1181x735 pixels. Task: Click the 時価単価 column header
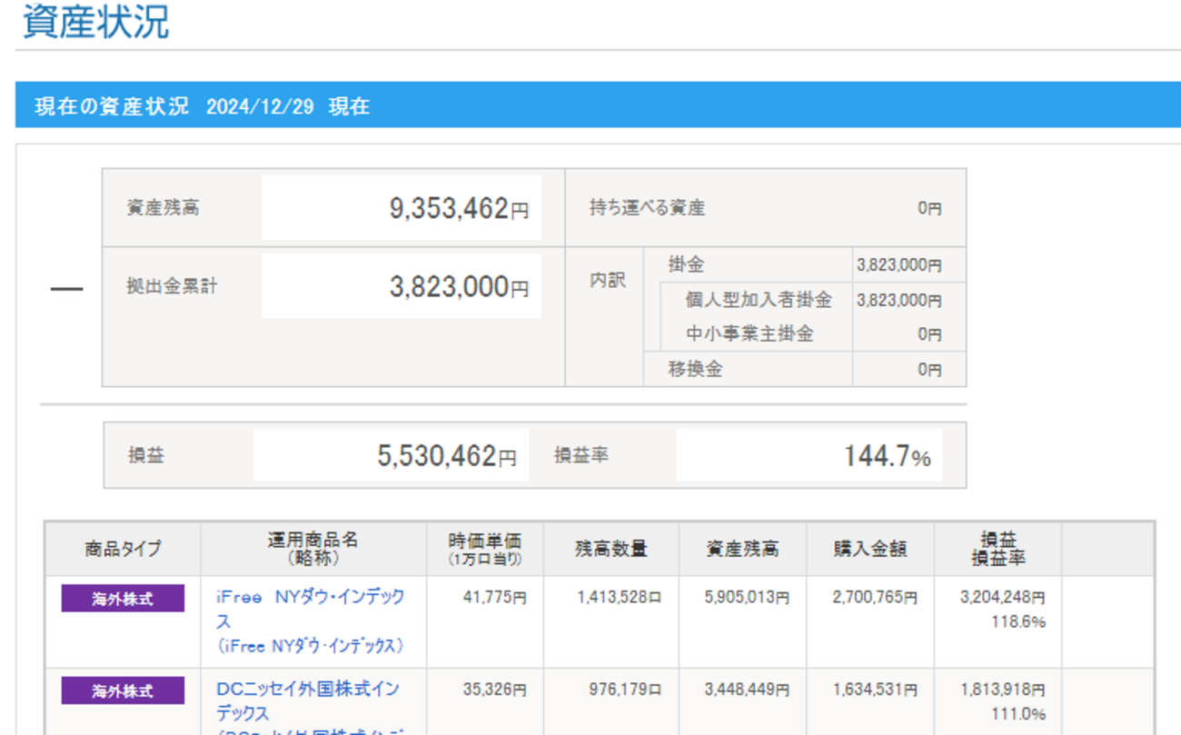click(485, 549)
